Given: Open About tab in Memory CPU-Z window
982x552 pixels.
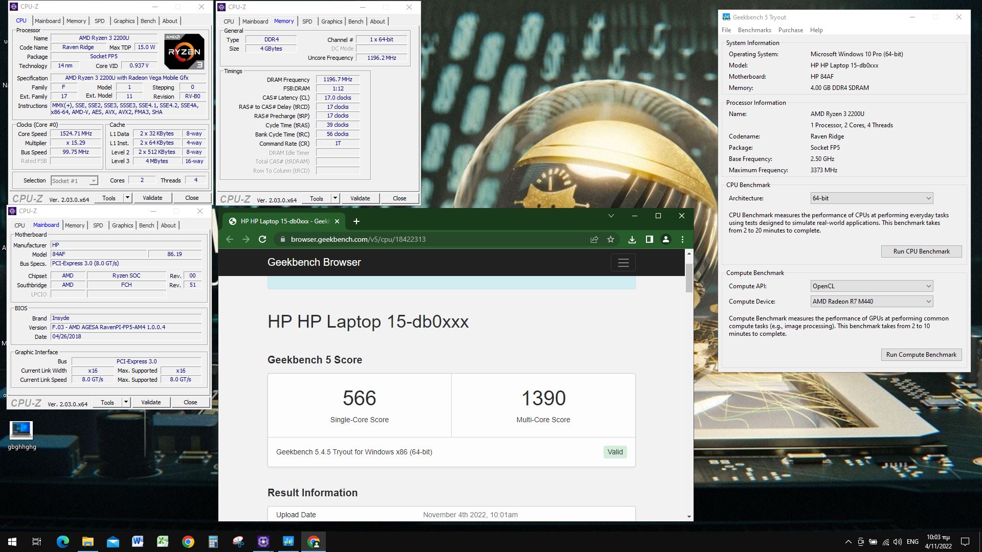Looking at the screenshot, I should point(377,21).
